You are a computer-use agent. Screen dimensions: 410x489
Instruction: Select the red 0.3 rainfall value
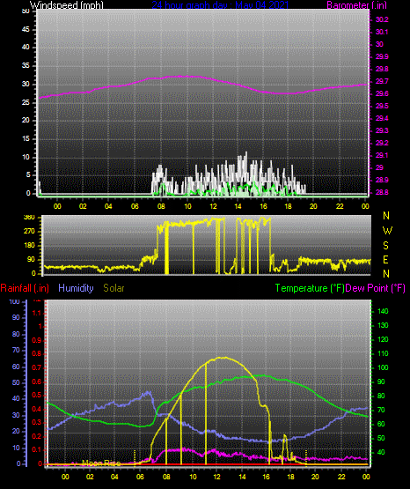37,423
